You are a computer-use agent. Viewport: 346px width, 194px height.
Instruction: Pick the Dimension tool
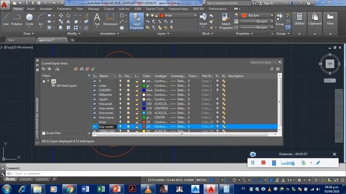point(110,19)
